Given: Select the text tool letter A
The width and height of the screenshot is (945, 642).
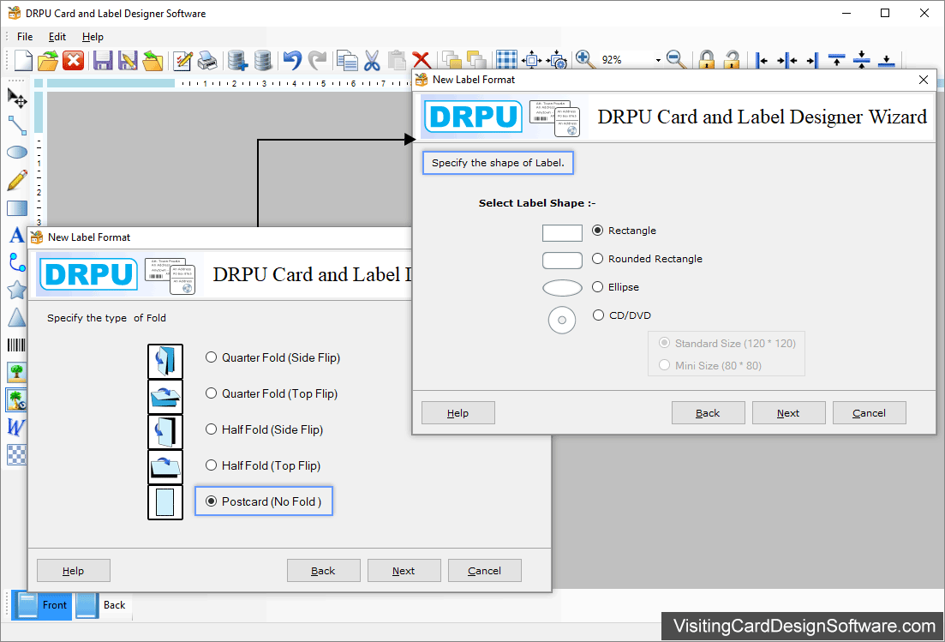Looking at the screenshot, I should click(x=17, y=235).
